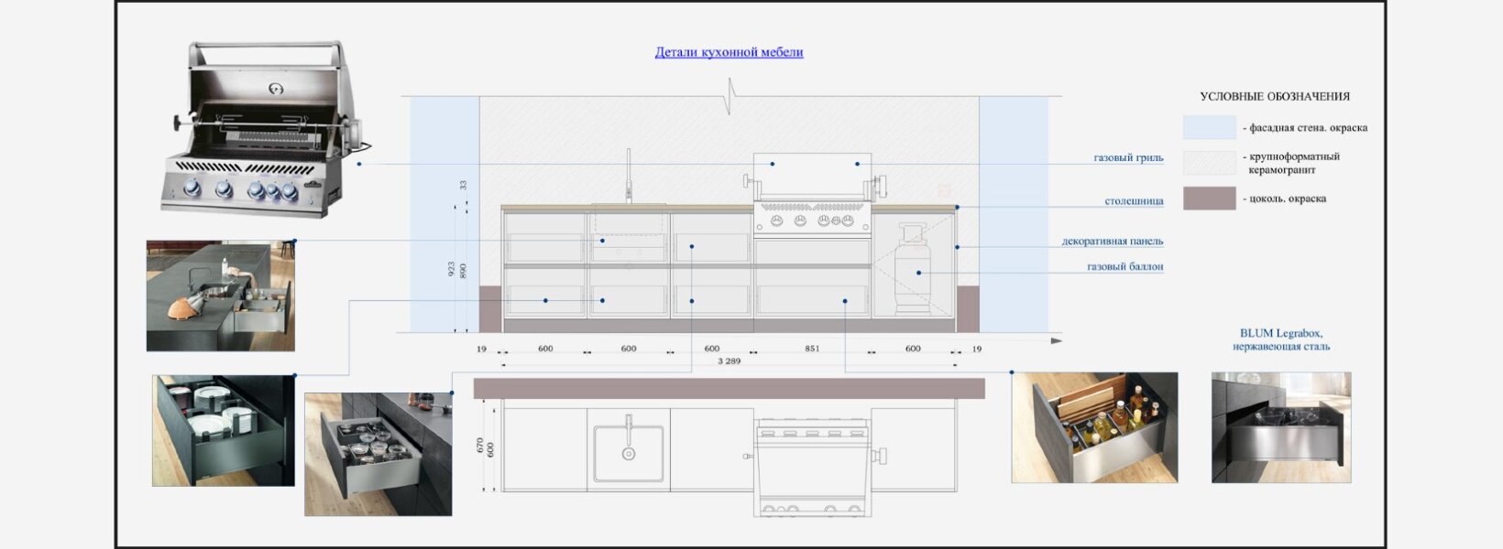Open the drawer with plates photo

pyautogui.click(x=224, y=430)
